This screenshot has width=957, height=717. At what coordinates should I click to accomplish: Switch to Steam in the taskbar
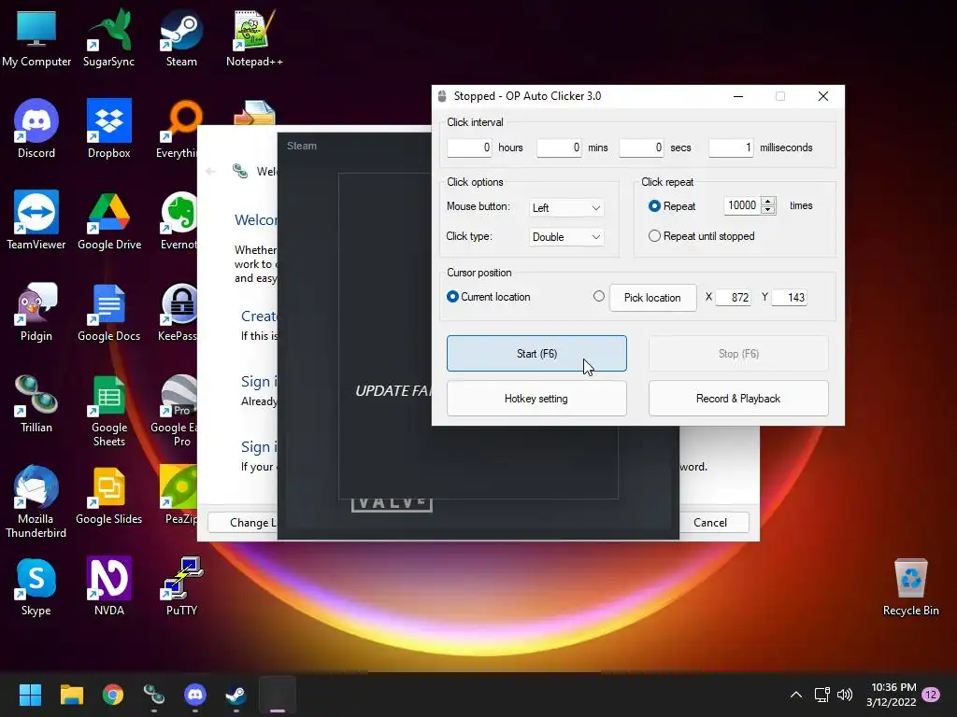coord(236,695)
